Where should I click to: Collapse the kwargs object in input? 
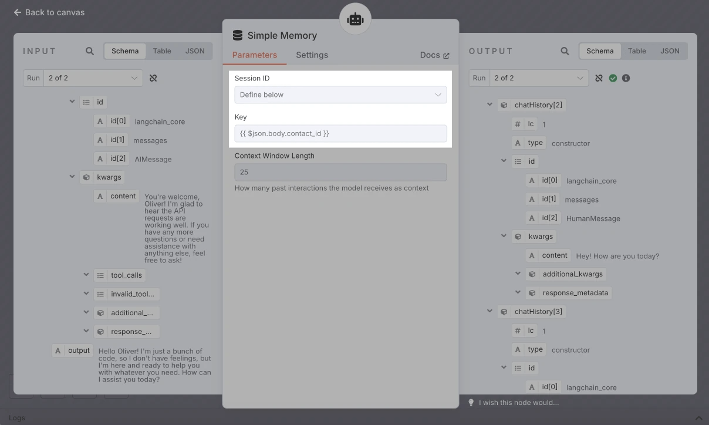[x=72, y=177]
